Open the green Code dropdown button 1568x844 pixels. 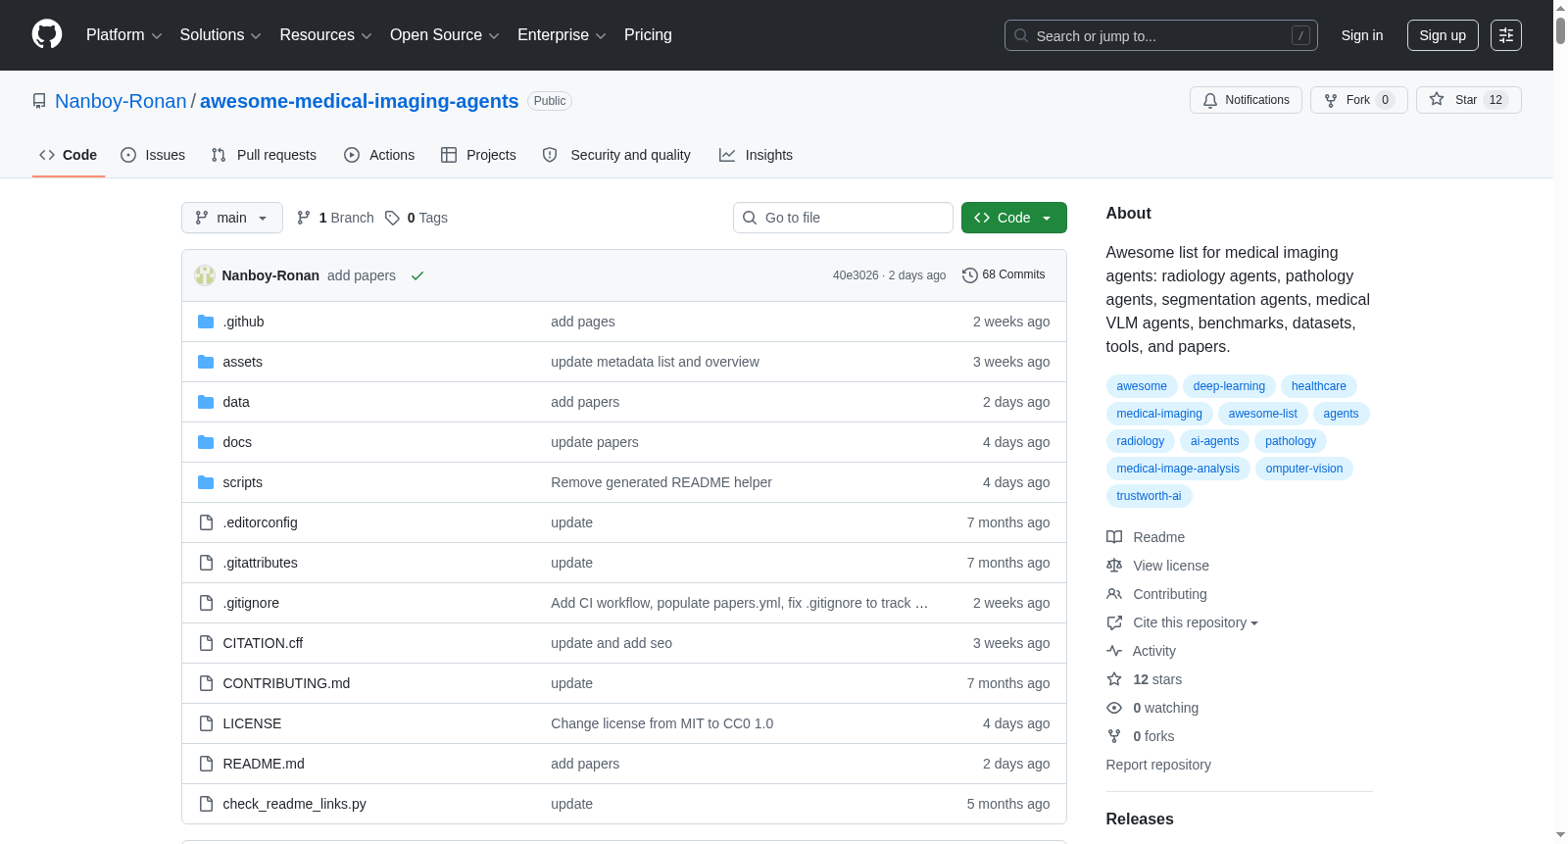[x=1014, y=218]
